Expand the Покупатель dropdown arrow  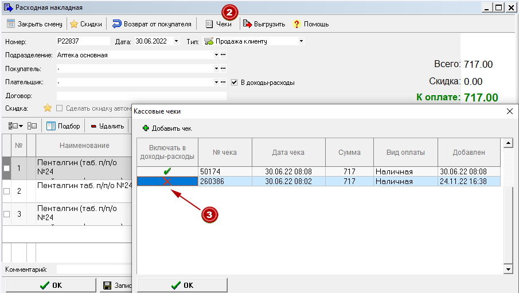(x=216, y=69)
